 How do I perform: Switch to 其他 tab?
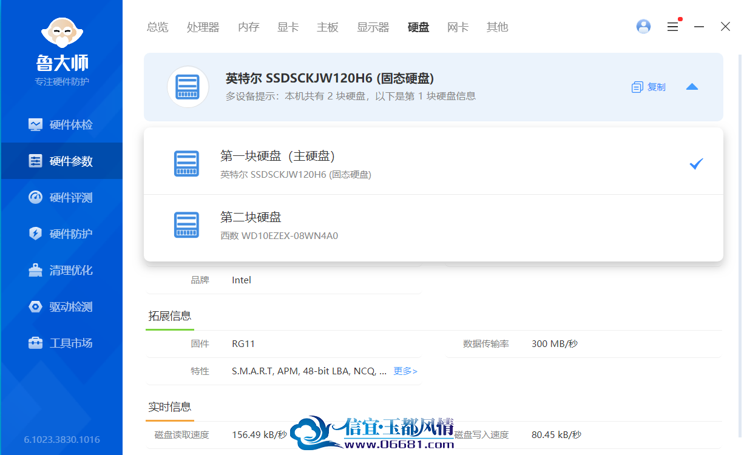[498, 27]
